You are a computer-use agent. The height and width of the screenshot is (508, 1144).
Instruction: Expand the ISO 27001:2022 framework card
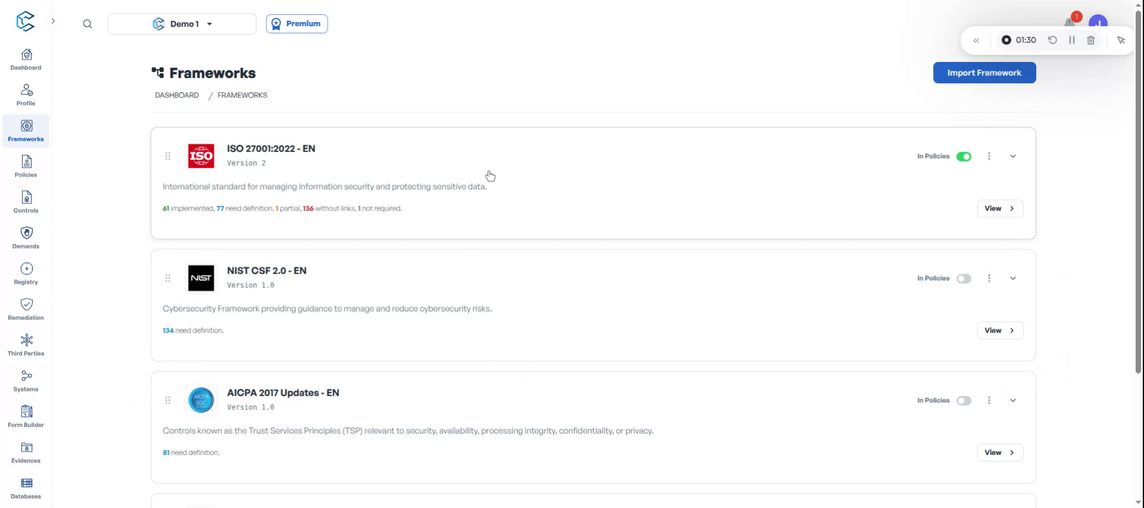point(1013,156)
